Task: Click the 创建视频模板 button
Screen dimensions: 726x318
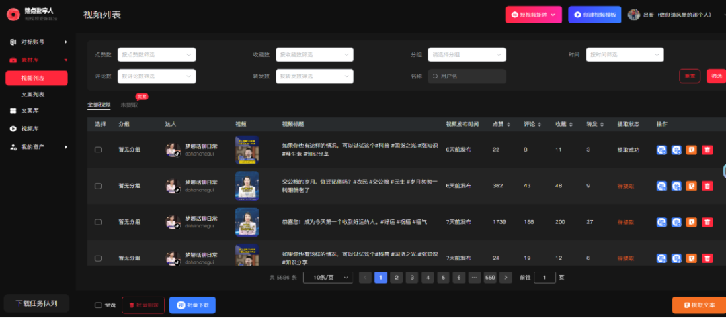Action: tap(594, 15)
